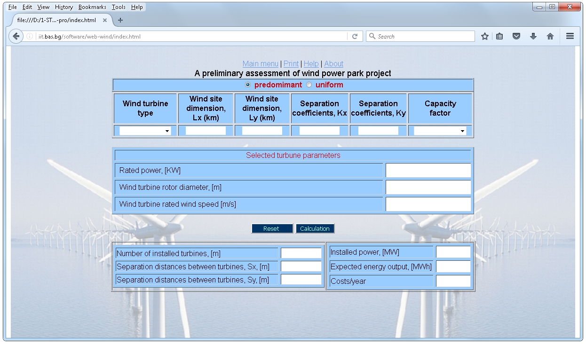Click the Costs/year output field
This screenshot has width=586, height=344.
point(453,281)
